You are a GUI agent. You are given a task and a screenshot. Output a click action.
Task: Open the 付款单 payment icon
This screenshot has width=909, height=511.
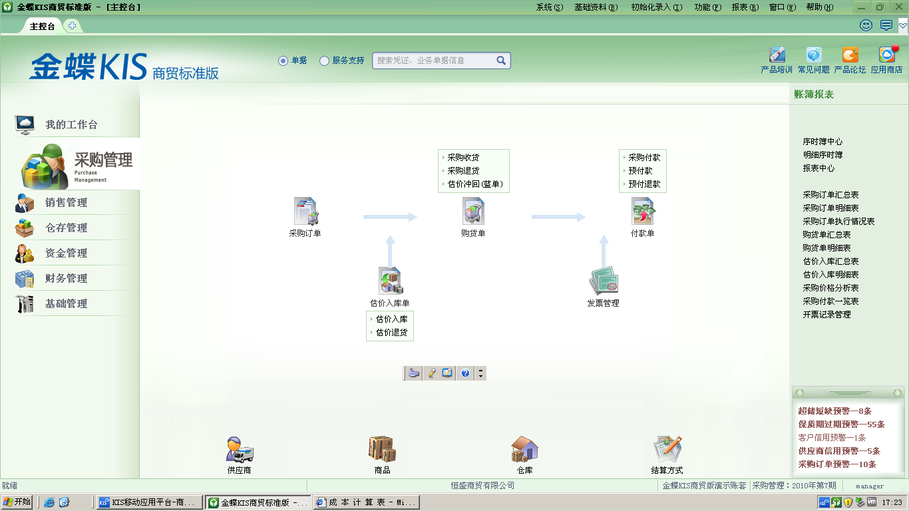click(642, 212)
